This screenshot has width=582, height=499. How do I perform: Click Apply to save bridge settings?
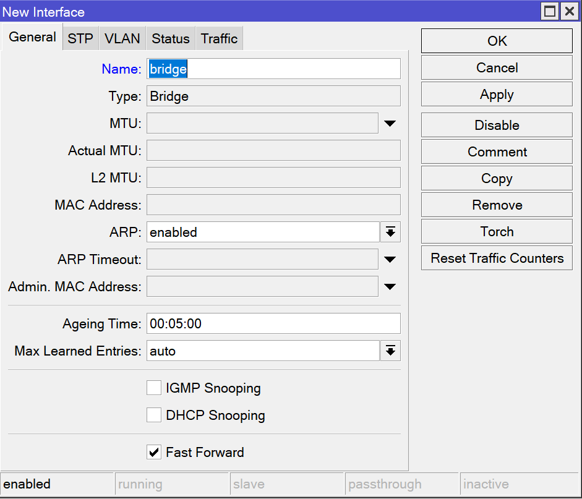[x=497, y=95]
